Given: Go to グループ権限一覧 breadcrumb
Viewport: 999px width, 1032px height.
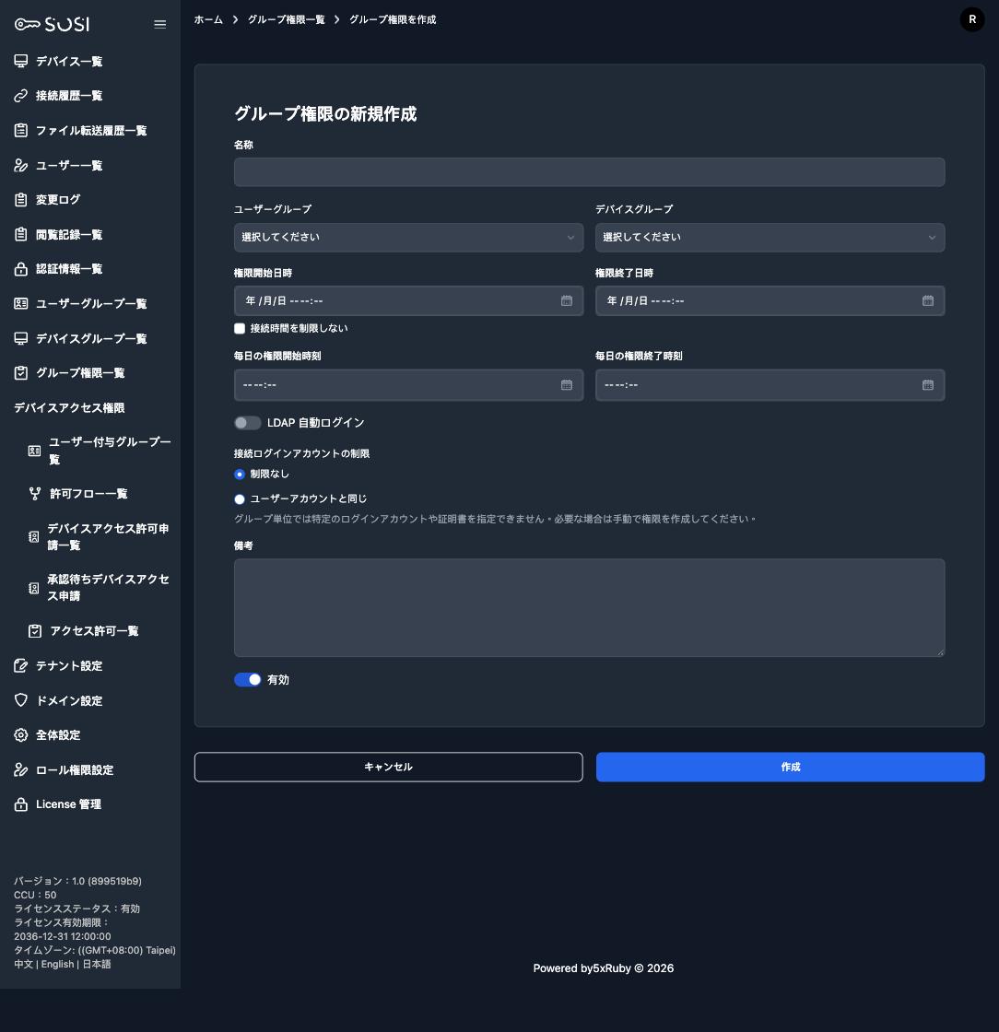Looking at the screenshot, I should (x=287, y=19).
